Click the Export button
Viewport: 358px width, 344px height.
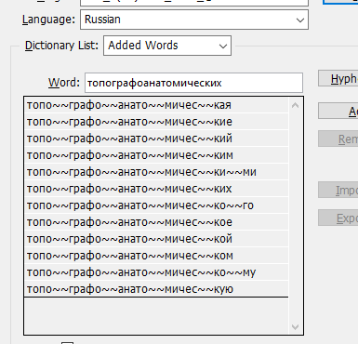tap(338, 218)
